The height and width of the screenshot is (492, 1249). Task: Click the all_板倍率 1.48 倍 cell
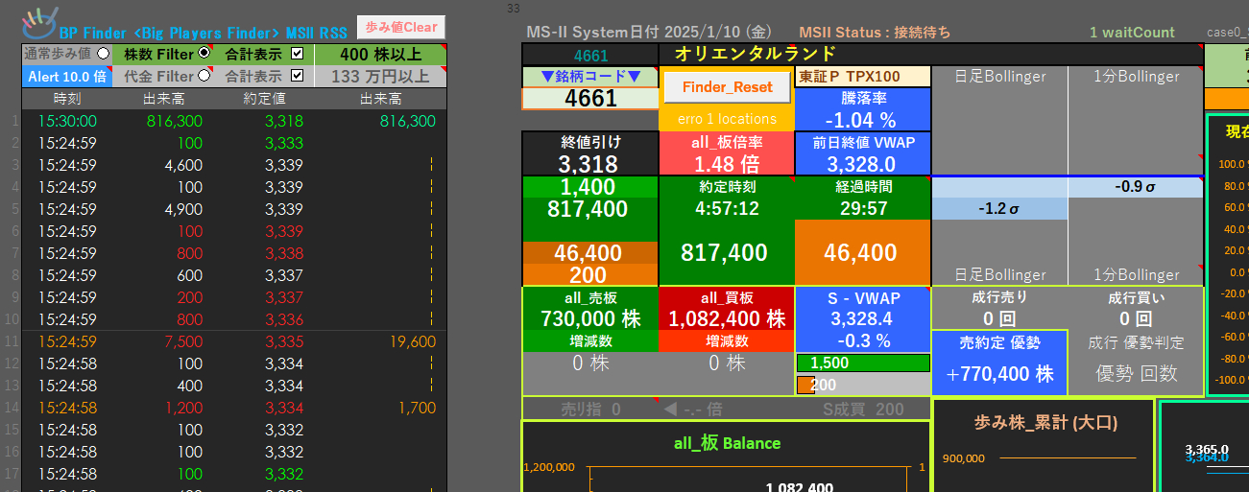[727, 153]
